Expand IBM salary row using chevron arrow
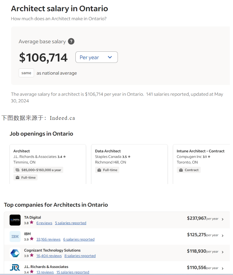The height and width of the screenshot is (275, 233). tap(222, 236)
